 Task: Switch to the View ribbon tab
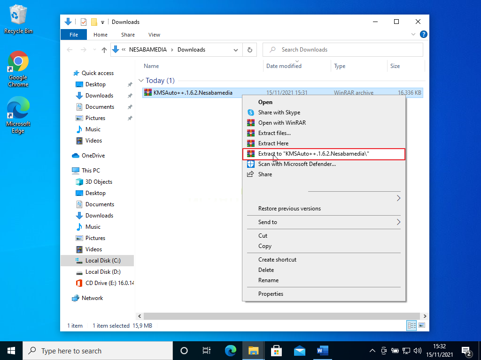154,35
